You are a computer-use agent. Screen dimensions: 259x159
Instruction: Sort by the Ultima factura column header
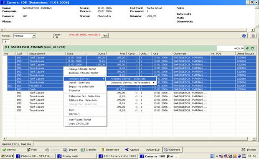(x=246, y=53)
